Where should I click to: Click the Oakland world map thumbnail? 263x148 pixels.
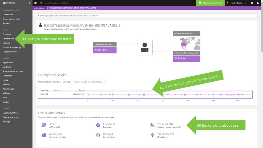tap(187, 43)
